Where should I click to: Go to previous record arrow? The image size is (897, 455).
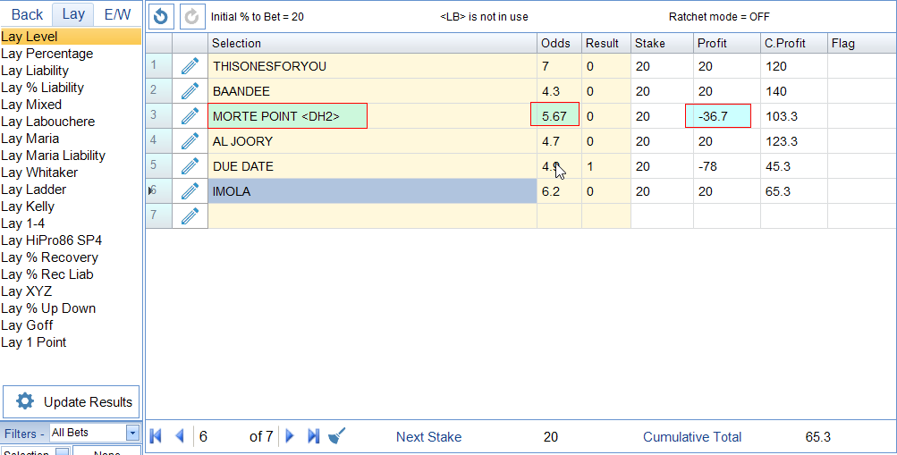tap(179, 436)
